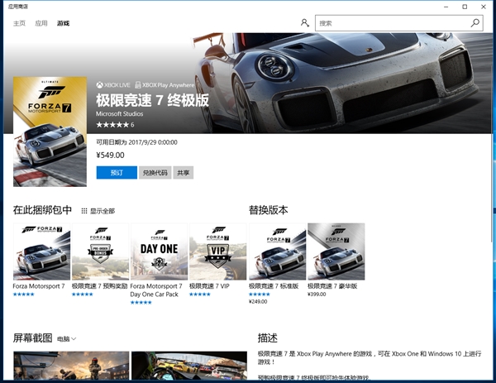
Task: Click the Forza 7 Ultimate cover art
Action: pyautogui.click(x=50, y=132)
